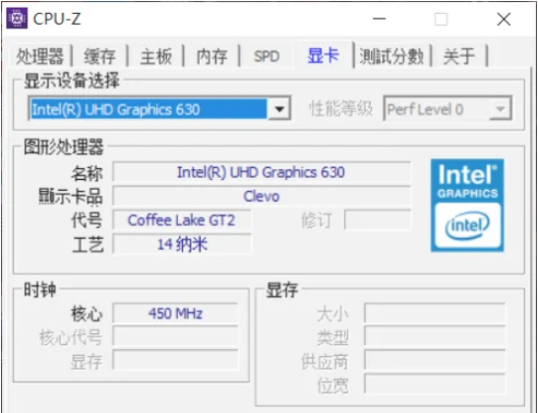This screenshot has width=538, height=413.
Task: Select the 显卡 tab
Action: coord(324,55)
